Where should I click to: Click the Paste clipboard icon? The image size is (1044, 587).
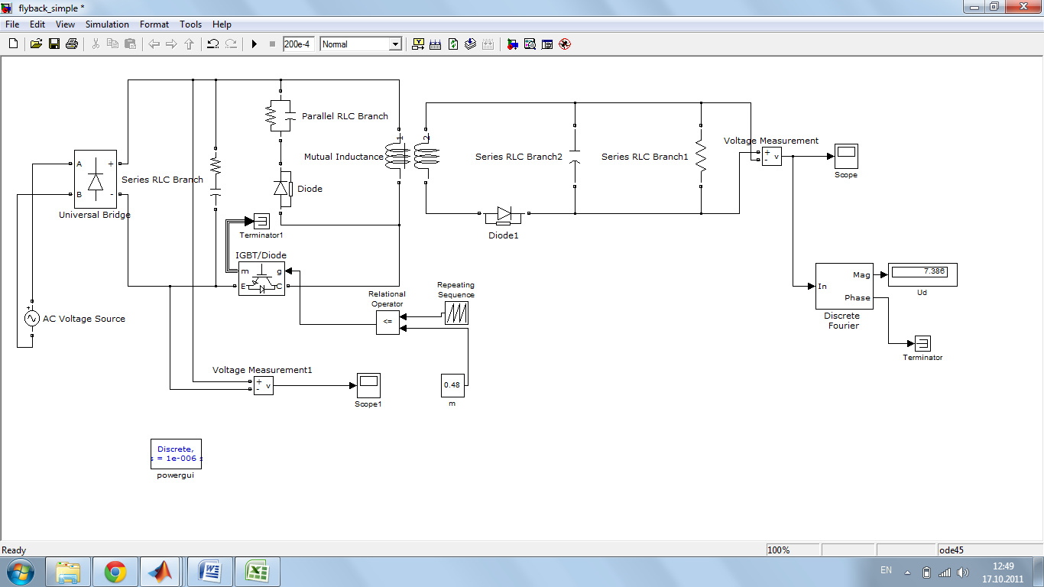pos(130,44)
